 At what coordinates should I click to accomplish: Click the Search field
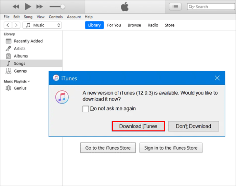[x=211, y=7]
